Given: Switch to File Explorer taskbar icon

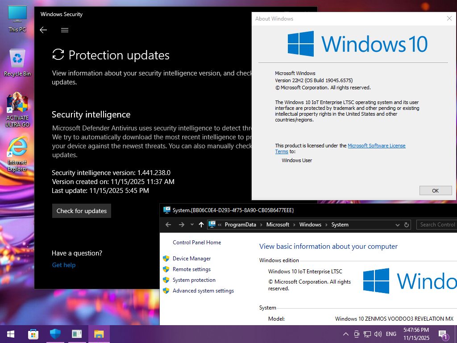Looking at the screenshot, I should pyautogui.click(x=99, y=334).
